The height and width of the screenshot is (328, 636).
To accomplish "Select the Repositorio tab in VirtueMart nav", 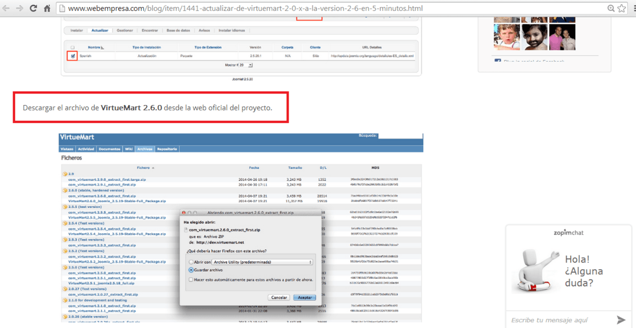I will click(x=167, y=149).
